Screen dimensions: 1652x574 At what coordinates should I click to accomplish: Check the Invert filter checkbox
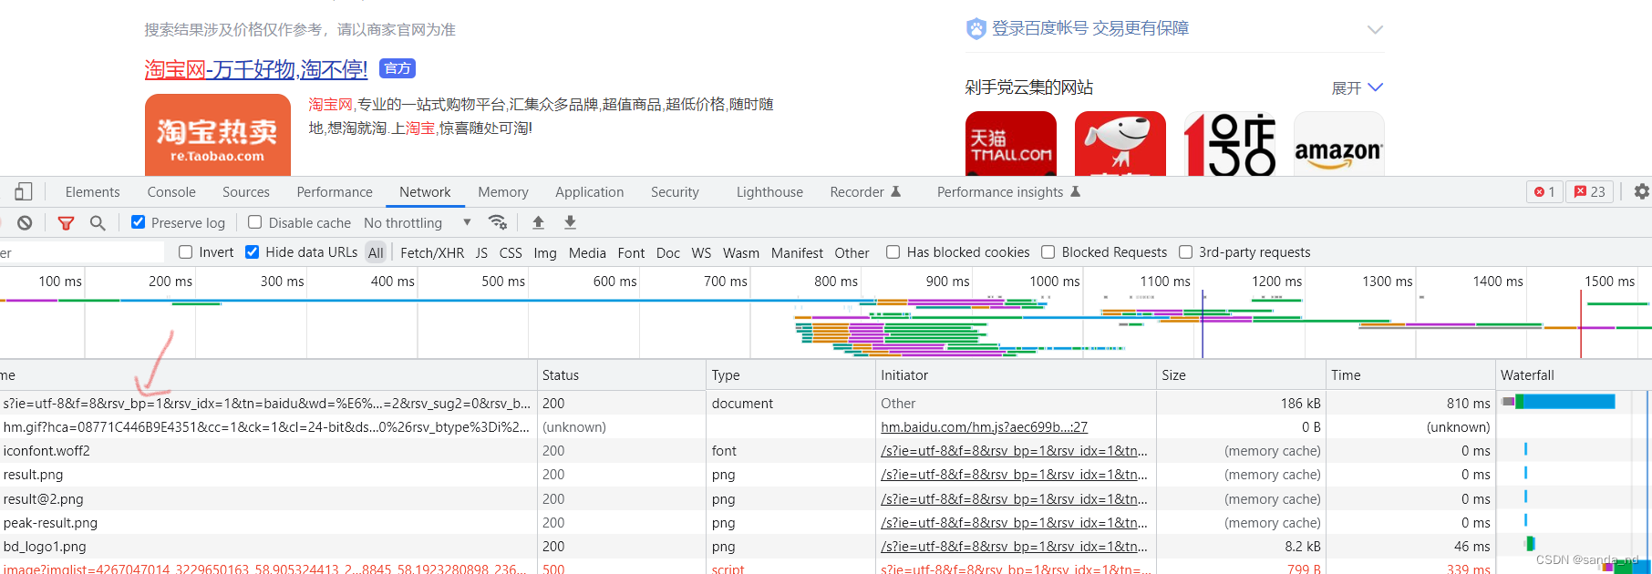(186, 251)
